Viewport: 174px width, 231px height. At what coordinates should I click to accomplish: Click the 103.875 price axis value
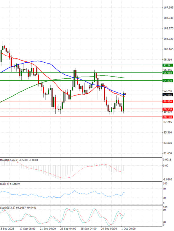tap(168, 28)
